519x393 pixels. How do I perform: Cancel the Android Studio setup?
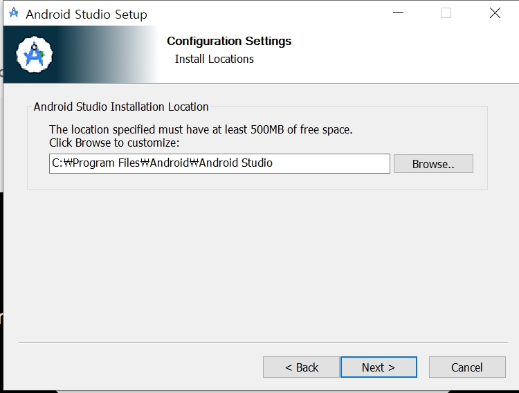467,367
